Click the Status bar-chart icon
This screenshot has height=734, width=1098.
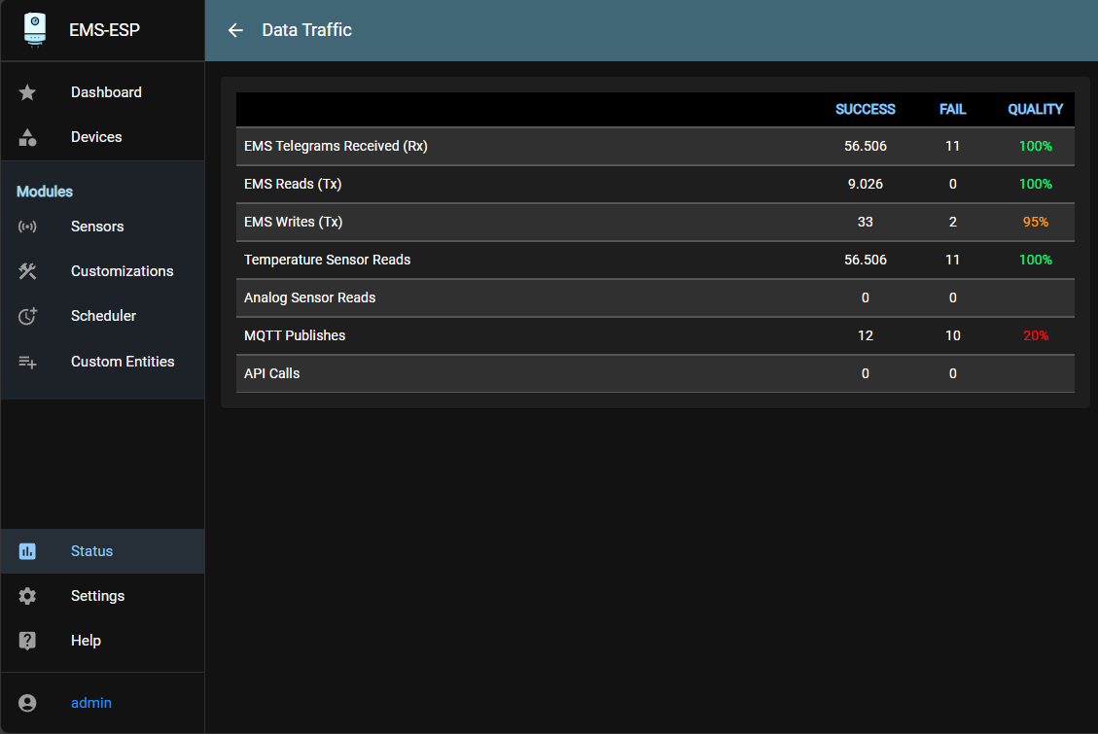[x=26, y=550]
